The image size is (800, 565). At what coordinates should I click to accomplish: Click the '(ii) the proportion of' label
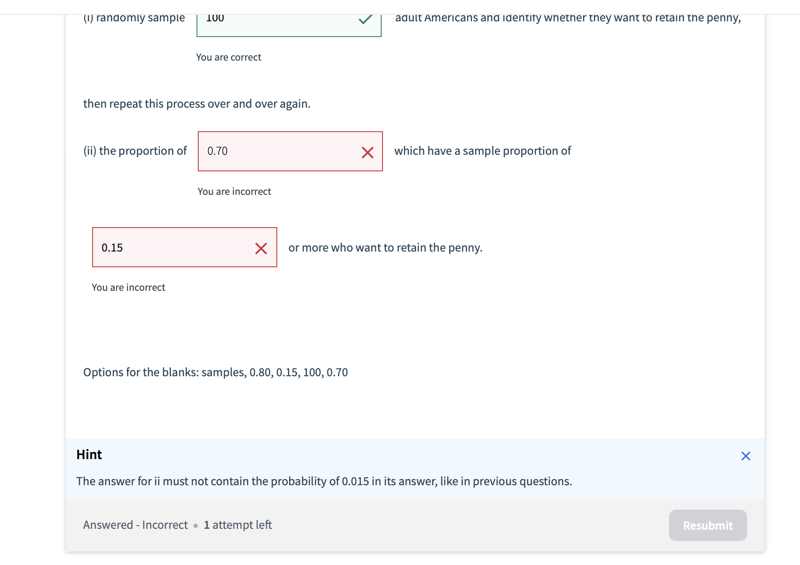click(135, 151)
